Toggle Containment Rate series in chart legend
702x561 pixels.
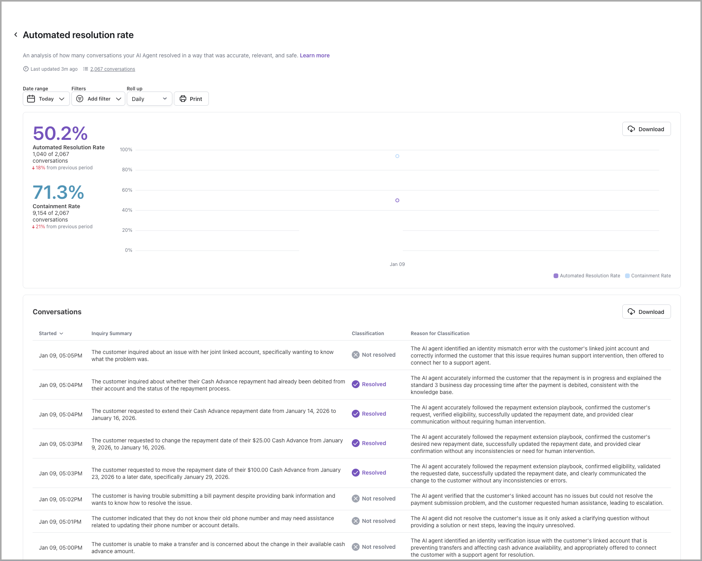pyautogui.click(x=648, y=276)
